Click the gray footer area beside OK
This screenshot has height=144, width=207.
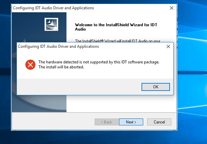(x=79, y=87)
